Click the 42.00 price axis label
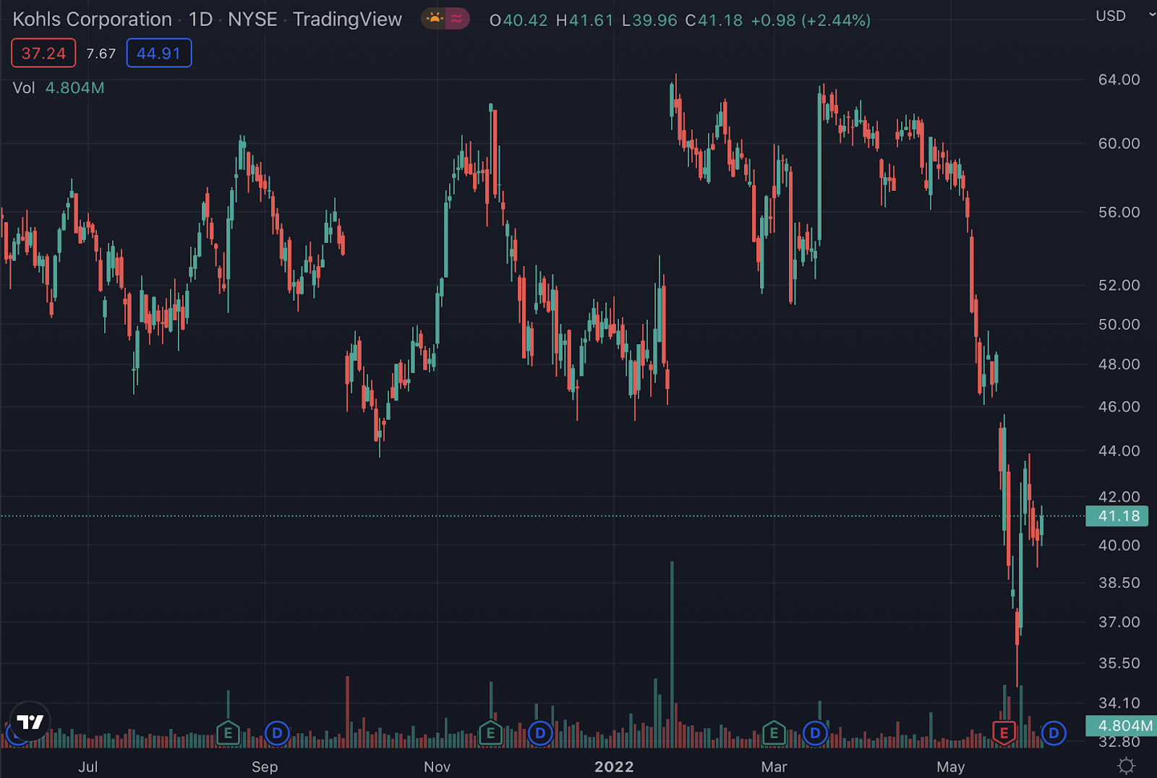This screenshot has height=778, width=1157. pyautogui.click(x=1119, y=496)
